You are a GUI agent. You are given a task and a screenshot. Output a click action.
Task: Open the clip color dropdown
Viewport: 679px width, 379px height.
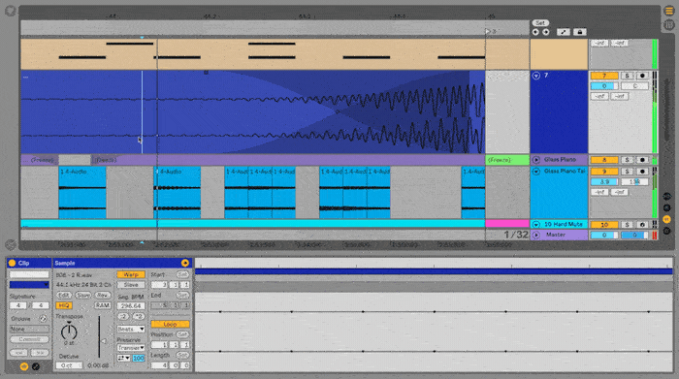(29, 285)
